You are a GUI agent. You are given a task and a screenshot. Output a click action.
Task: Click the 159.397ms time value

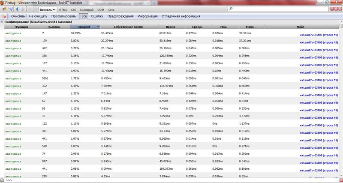166,169
